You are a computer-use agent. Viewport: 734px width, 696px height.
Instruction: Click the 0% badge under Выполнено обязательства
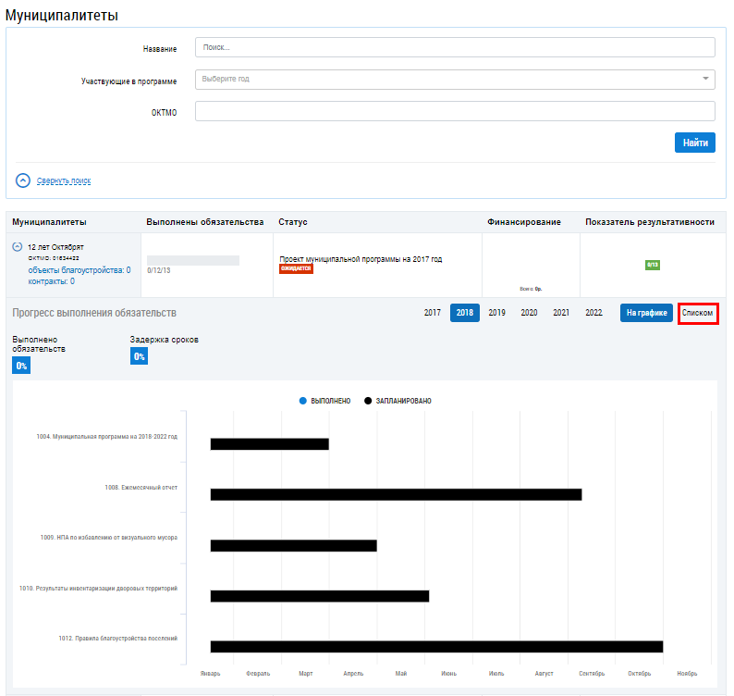(21, 366)
